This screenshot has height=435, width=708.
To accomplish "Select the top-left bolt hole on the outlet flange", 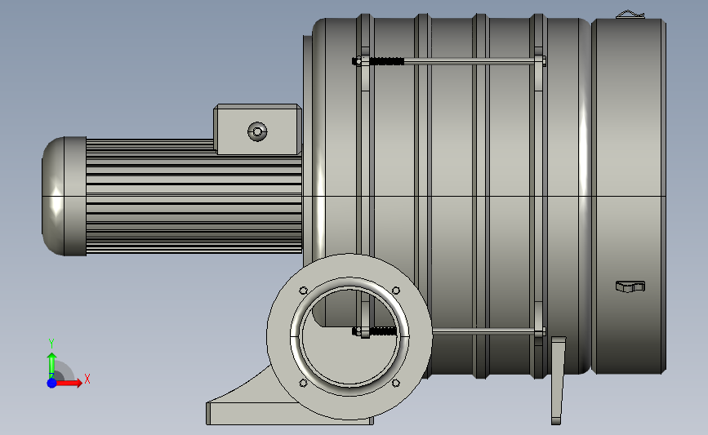I will click(x=304, y=291).
